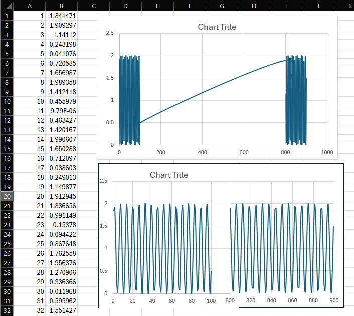Click cell with value 0.15378

point(61,225)
